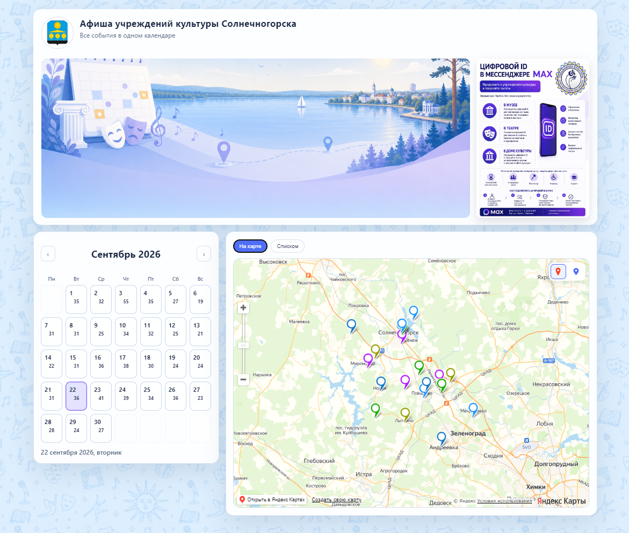
Task: Select September 1 with 35 events
Action: 76,300
